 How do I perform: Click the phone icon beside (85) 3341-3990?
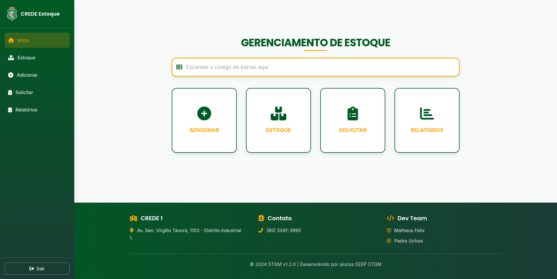pyautogui.click(x=261, y=230)
